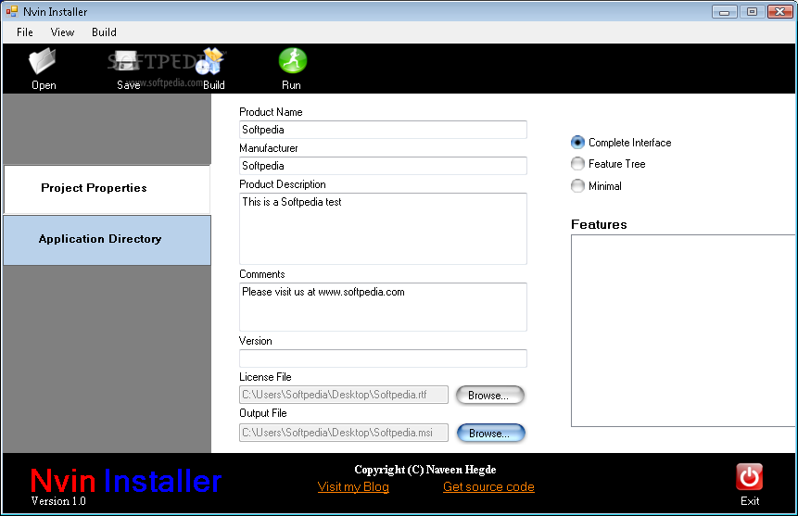This screenshot has height=516, width=798.
Task: Browse for the License File
Action: tap(490, 396)
